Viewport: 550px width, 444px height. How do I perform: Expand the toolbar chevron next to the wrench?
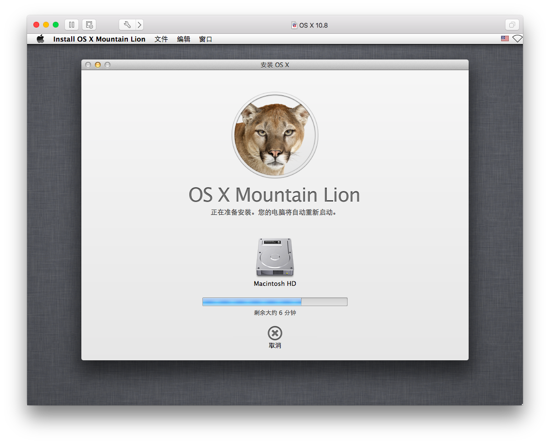pyautogui.click(x=139, y=24)
